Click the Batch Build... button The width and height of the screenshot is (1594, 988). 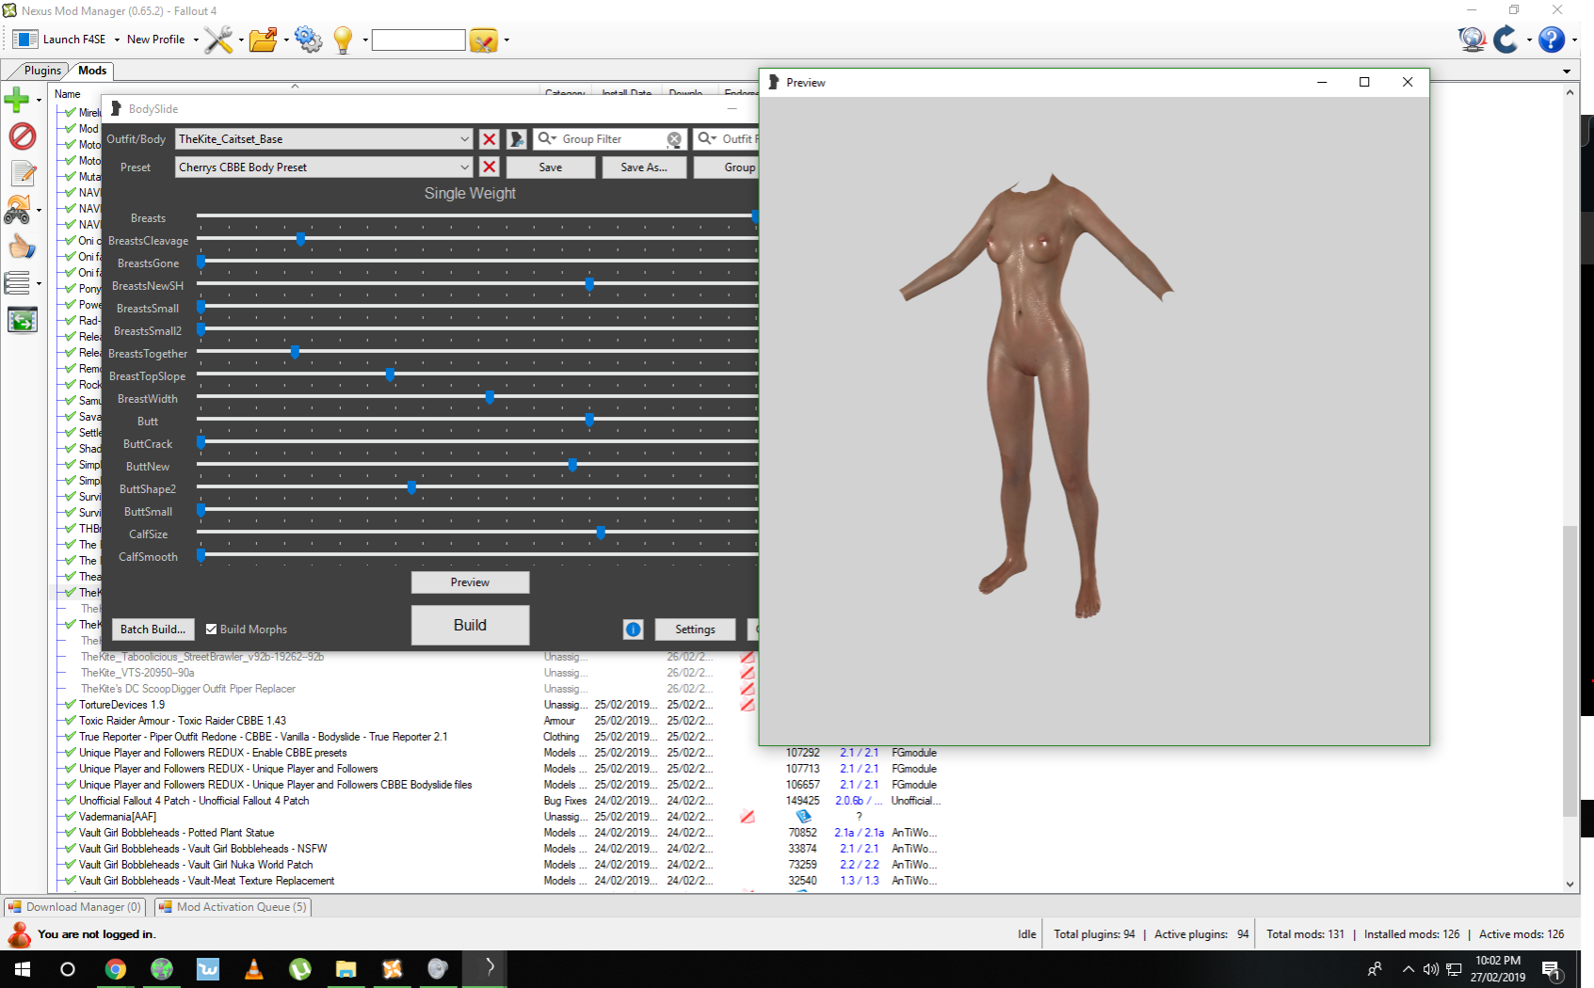153,629
